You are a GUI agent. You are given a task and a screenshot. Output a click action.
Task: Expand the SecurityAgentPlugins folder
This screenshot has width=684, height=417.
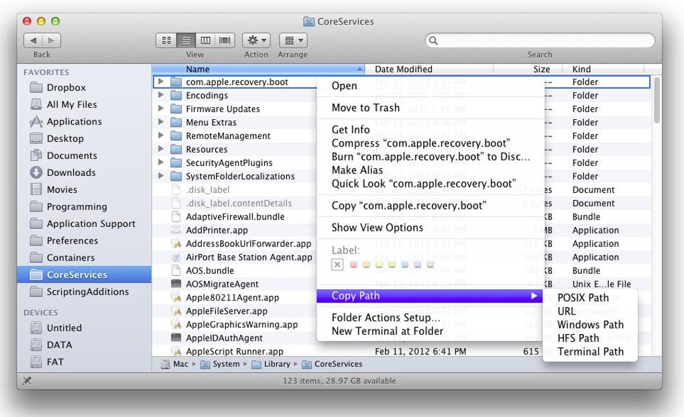coord(160,163)
